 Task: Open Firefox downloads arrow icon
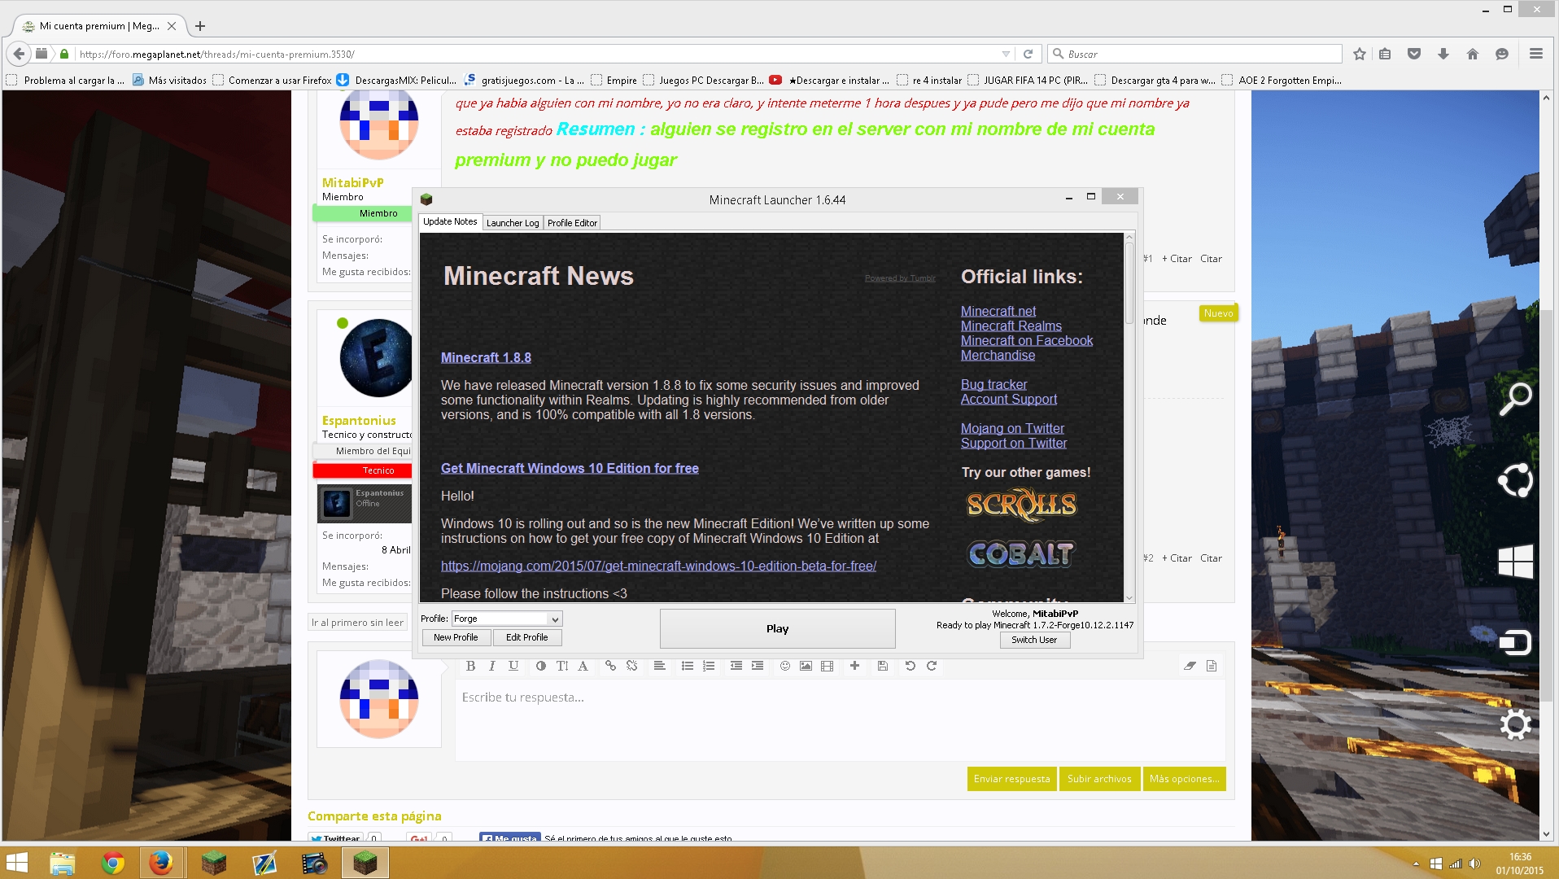tap(1443, 54)
